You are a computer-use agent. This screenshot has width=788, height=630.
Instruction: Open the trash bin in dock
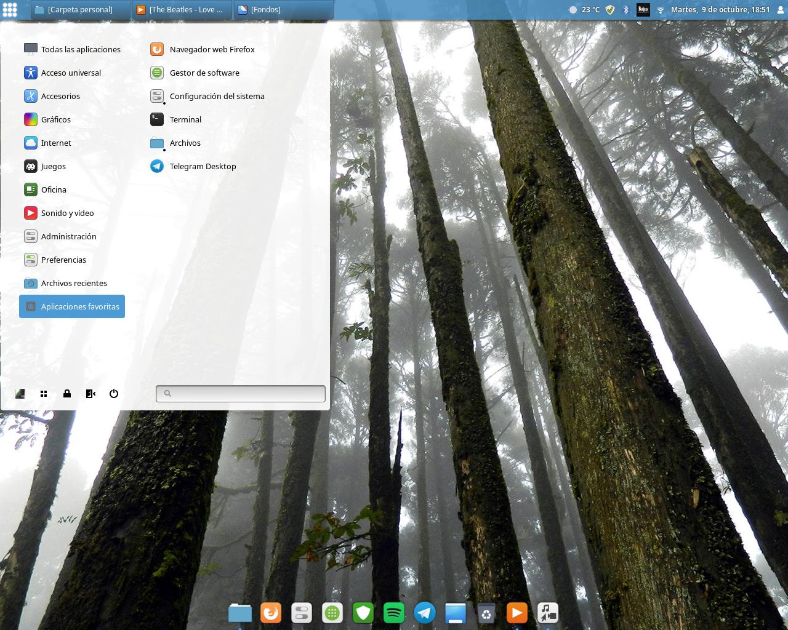coord(486,613)
